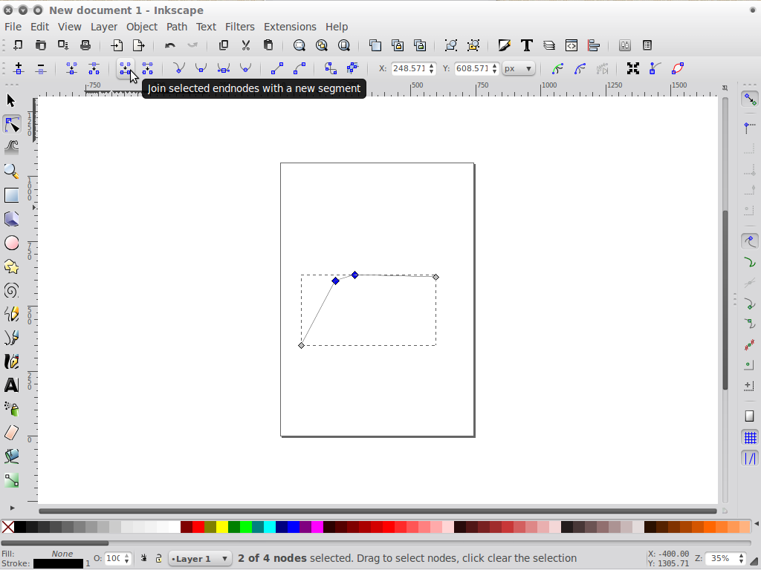The height and width of the screenshot is (570, 761).
Task: Make selected nodes smooth
Action: 201,69
